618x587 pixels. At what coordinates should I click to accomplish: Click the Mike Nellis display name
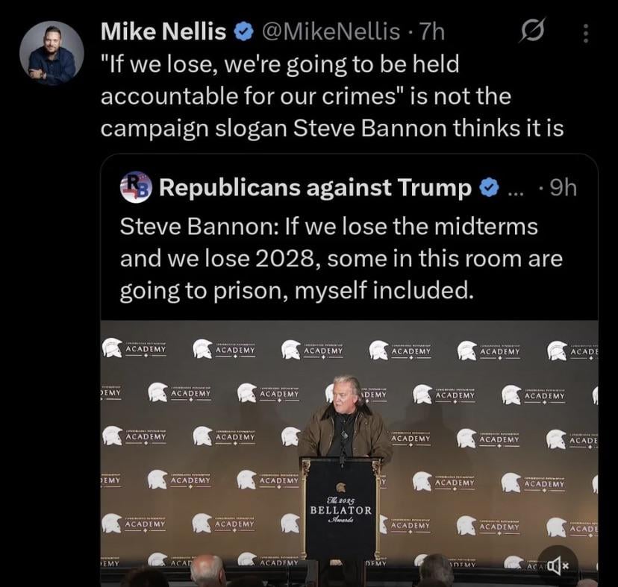point(163,31)
